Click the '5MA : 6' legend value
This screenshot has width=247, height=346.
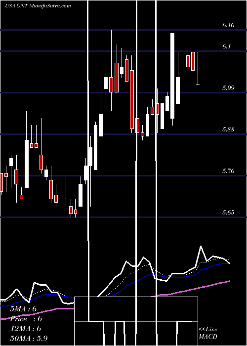pos(23,309)
